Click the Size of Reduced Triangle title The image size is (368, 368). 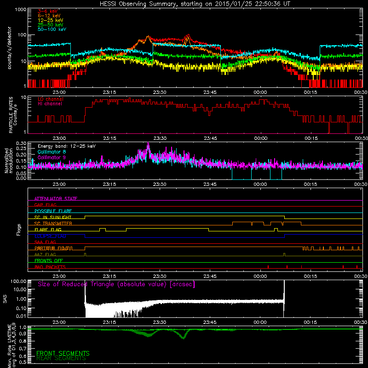(116, 284)
